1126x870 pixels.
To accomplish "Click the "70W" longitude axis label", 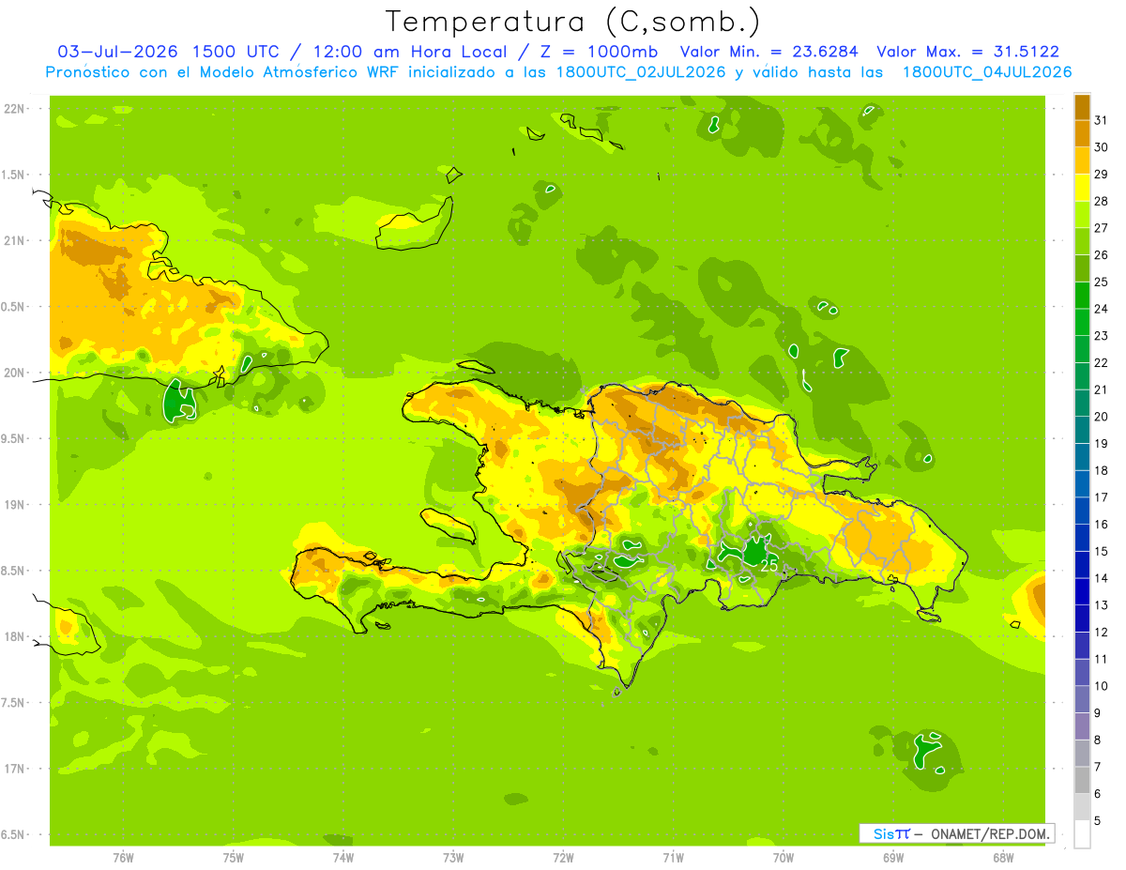I will (x=784, y=858).
